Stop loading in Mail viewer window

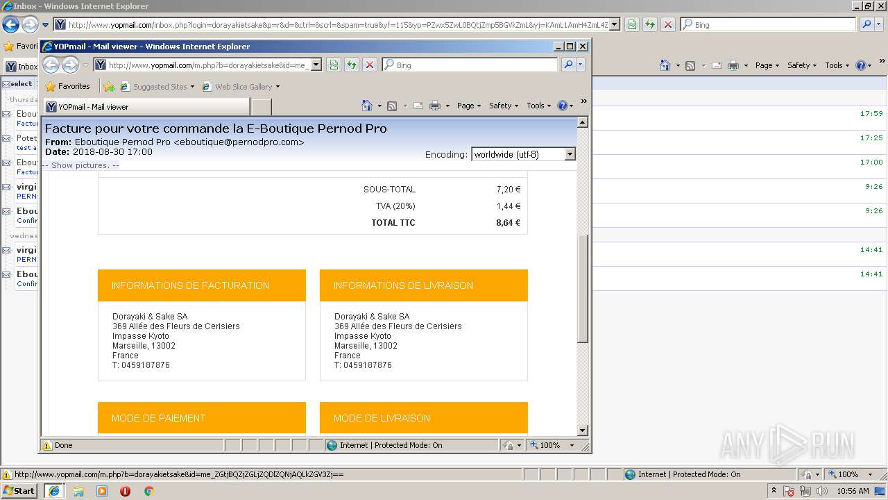click(370, 65)
